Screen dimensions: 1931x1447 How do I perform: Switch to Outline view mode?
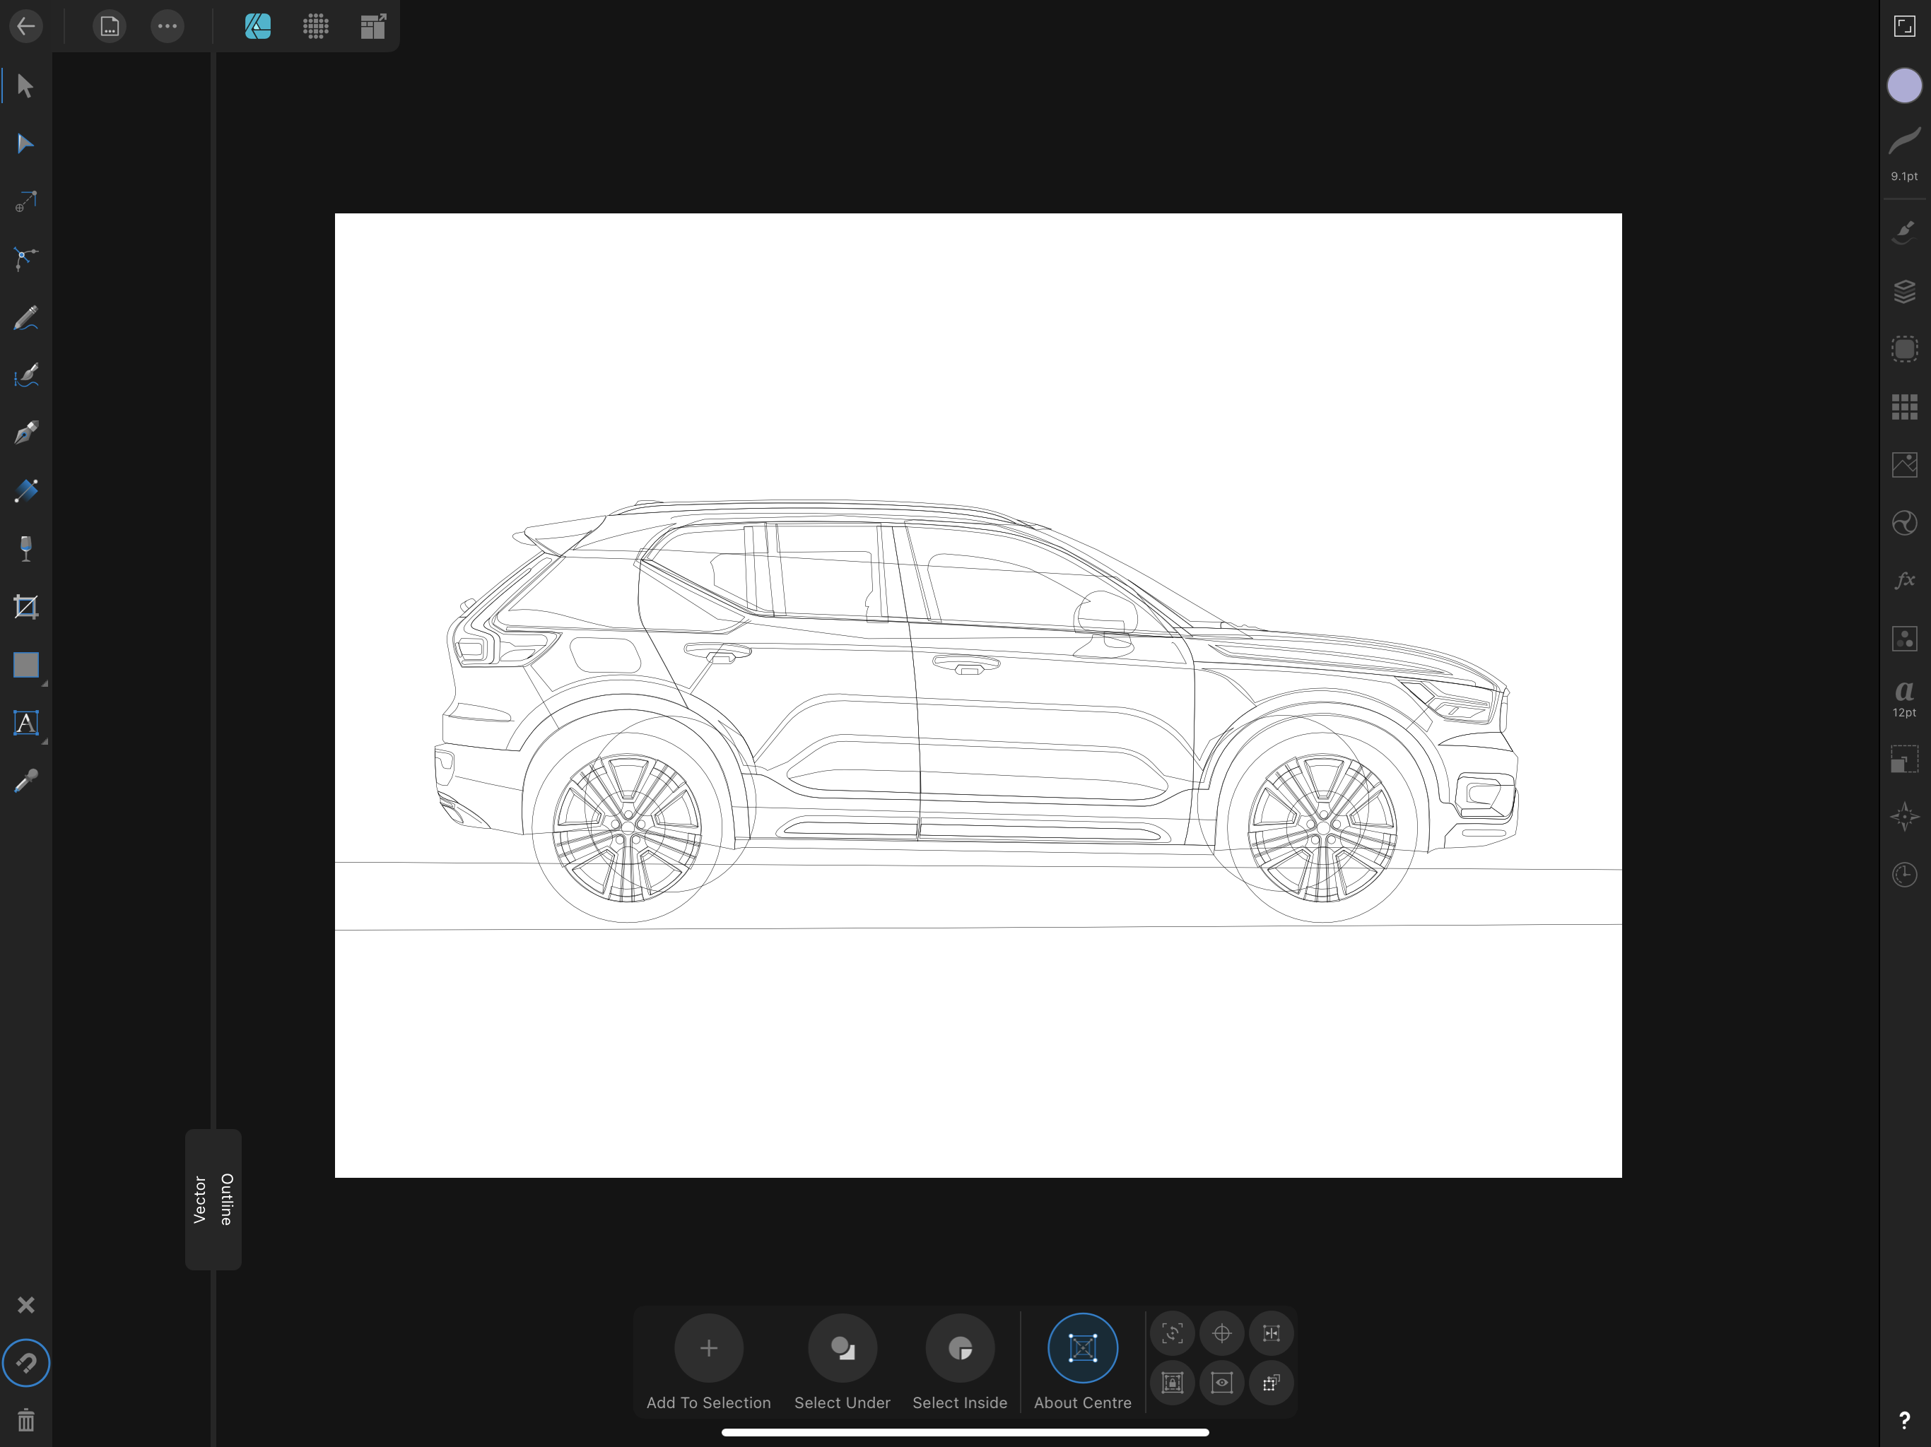(226, 1199)
